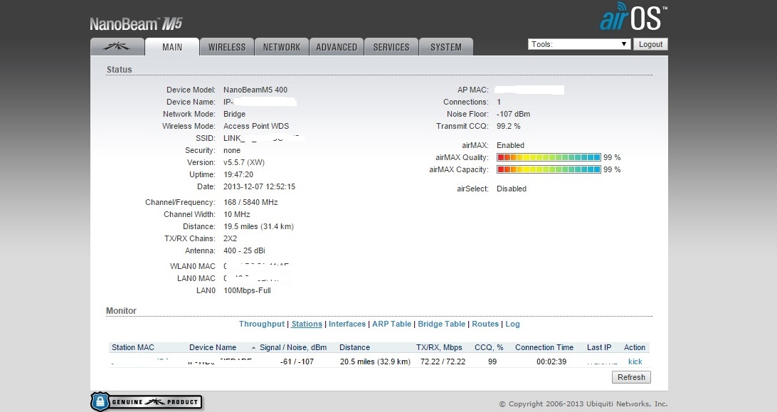
Task: Click the airMAX Quality bar
Action: tap(549, 157)
